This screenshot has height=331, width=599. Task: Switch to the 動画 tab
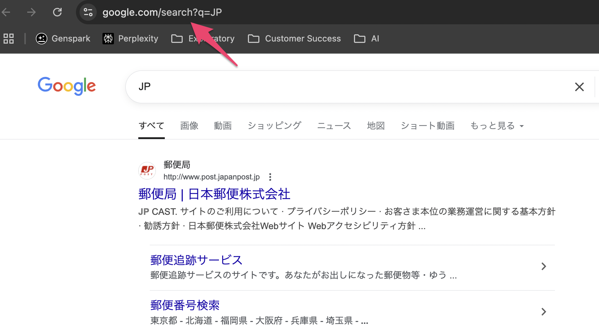click(223, 126)
